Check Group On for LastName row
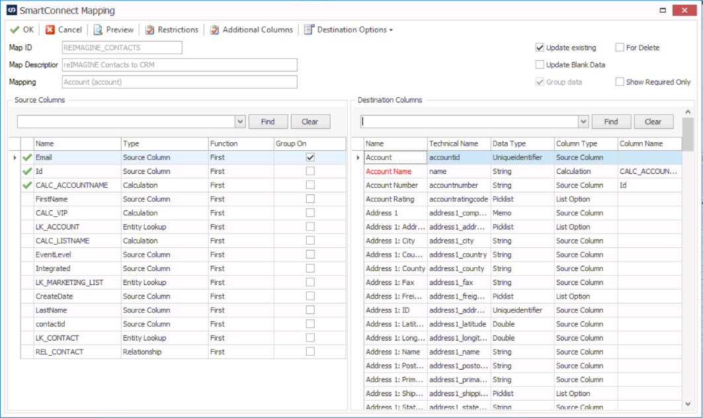This screenshot has width=703, height=418. [x=310, y=310]
